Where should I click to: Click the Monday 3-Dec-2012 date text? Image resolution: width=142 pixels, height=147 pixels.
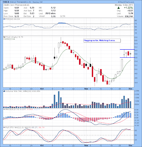click(124, 5)
